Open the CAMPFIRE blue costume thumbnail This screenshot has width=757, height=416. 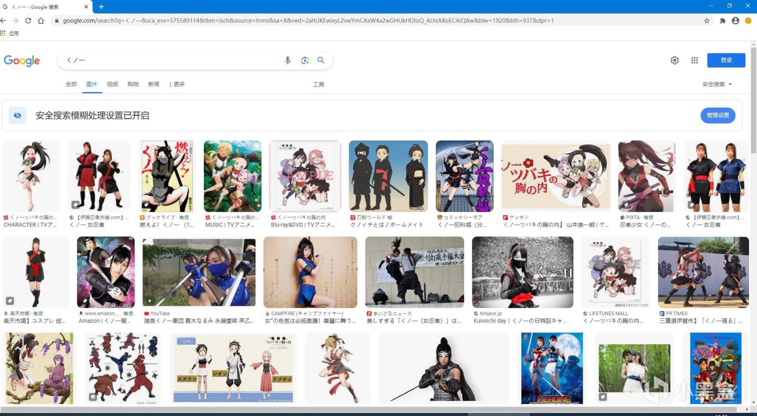click(310, 272)
